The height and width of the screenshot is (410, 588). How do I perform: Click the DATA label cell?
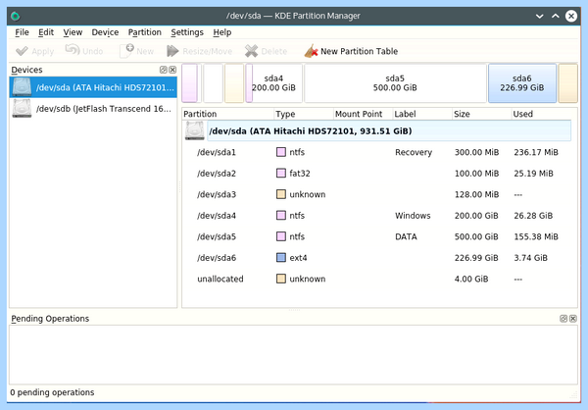point(406,236)
